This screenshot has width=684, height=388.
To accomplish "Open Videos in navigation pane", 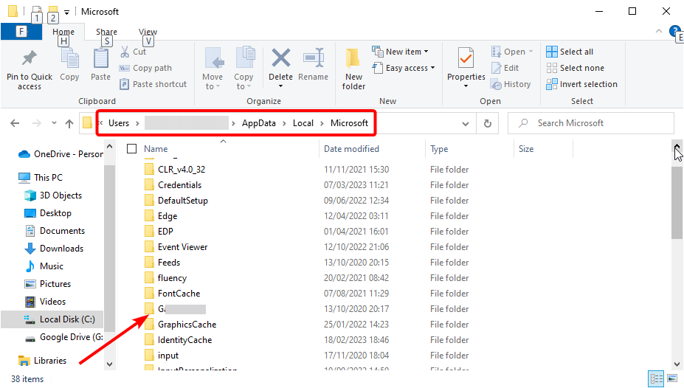I will (x=45, y=302).
